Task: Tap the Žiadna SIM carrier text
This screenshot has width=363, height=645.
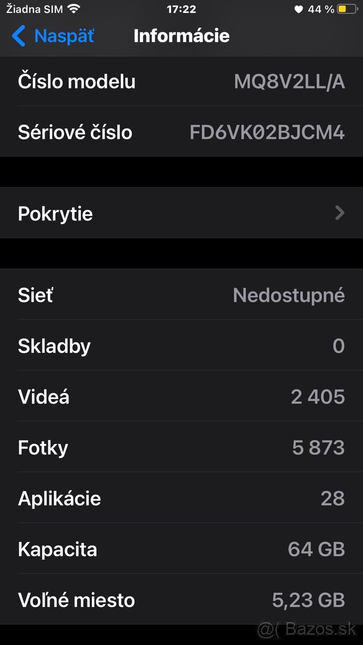Action: tap(34, 9)
